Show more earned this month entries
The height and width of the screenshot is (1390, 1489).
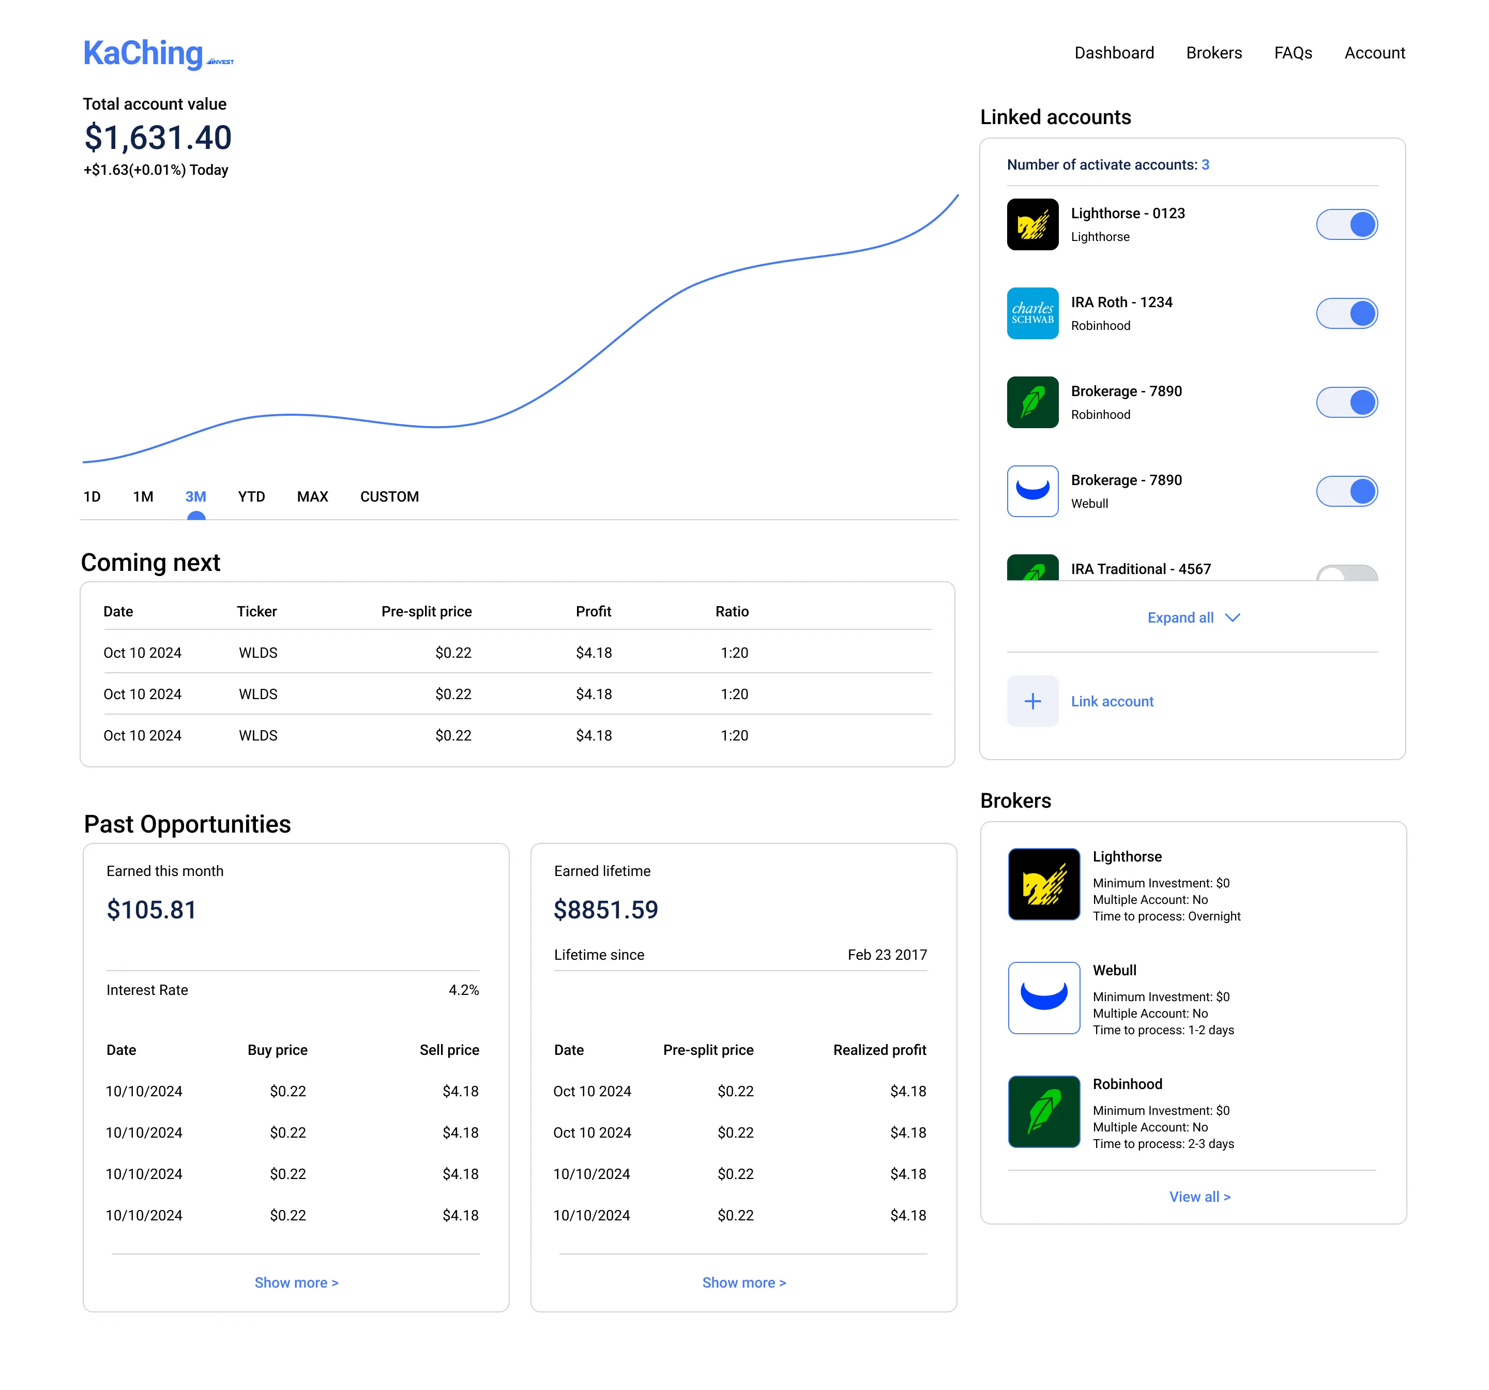296,1282
